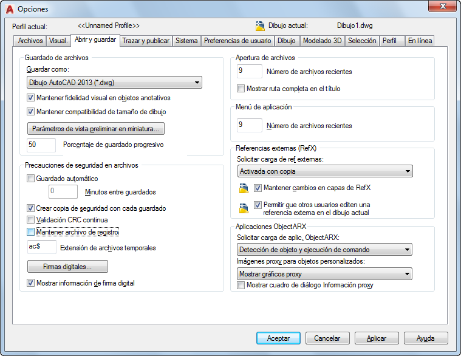Switch to Preferencias de usuario tab
Screen dimensions: 461x356
coord(237,41)
